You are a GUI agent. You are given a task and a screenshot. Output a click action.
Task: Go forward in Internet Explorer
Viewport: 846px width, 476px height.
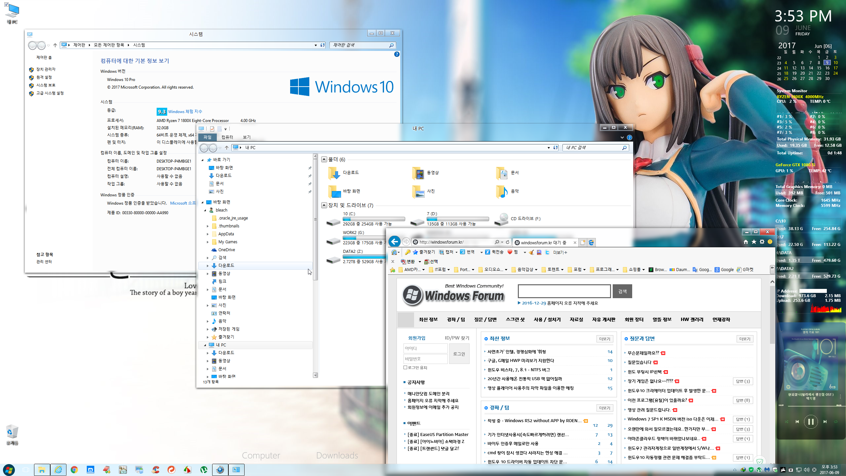(x=406, y=242)
